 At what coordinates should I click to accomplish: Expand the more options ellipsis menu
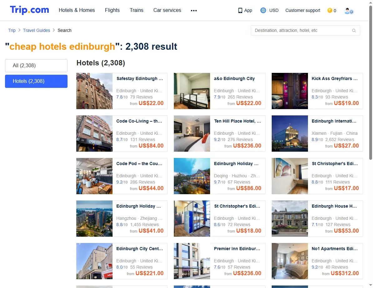click(194, 10)
